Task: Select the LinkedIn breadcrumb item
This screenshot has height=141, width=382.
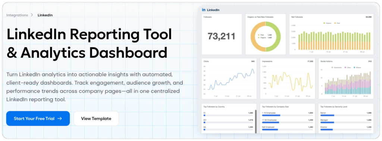Action: pyautogui.click(x=45, y=15)
